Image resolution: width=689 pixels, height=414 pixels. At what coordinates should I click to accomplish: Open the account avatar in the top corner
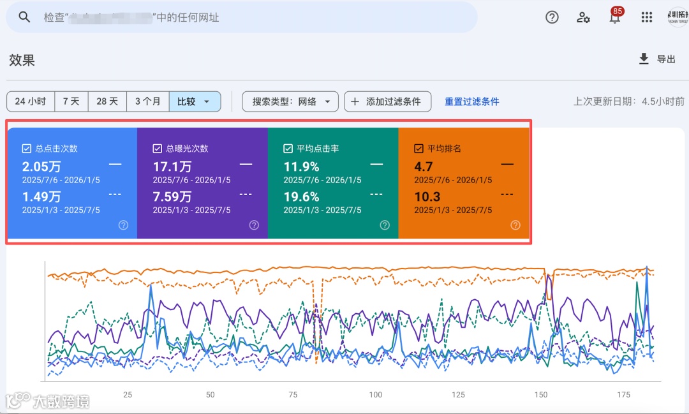tap(678, 17)
